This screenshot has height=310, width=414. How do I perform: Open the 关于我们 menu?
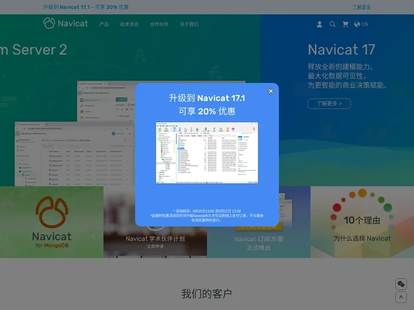point(189,24)
